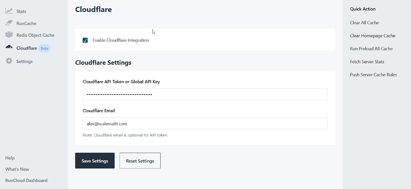Choose Clear Homepage Cache action
The height and width of the screenshot is (189, 411).
[372, 36]
